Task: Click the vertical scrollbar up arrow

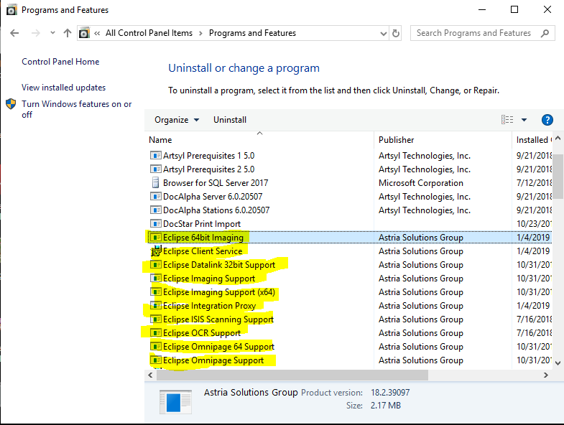Action: (x=558, y=138)
